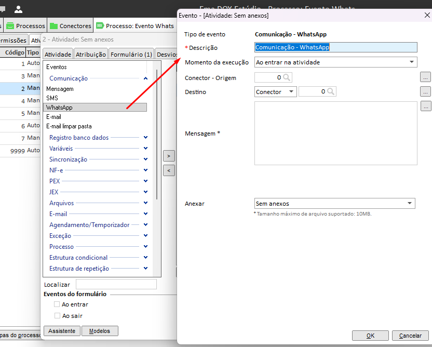The width and height of the screenshot is (432, 347).
Task: Check the Ao entrar checkbox
Action: click(x=57, y=304)
